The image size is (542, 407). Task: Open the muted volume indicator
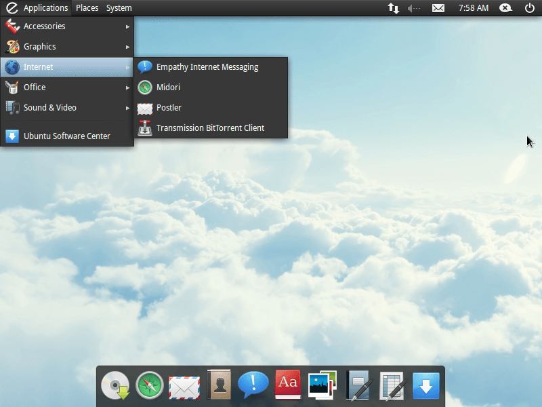pyautogui.click(x=414, y=8)
